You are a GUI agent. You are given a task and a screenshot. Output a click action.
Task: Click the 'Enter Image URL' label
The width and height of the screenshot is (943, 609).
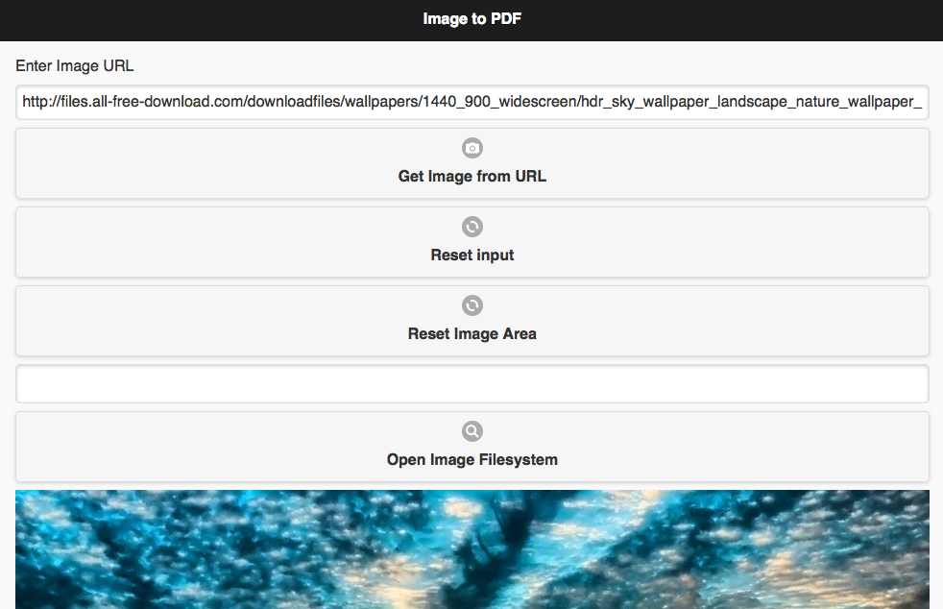coord(75,65)
